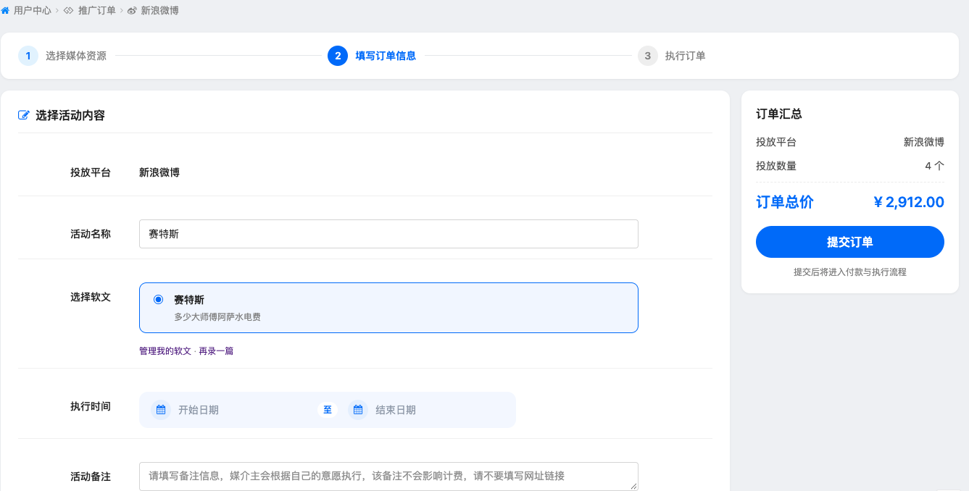This screenshot has width=969, height=491.
Task: Click the 多少大师傅阿萨水电费 article description
Action: [217, 317]
